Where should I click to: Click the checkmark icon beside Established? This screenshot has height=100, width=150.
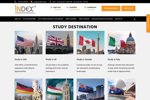pos(85,7)
